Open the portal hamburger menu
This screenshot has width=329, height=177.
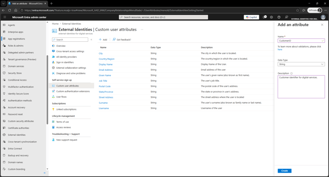pyautogui.click(x=5, y=17)
